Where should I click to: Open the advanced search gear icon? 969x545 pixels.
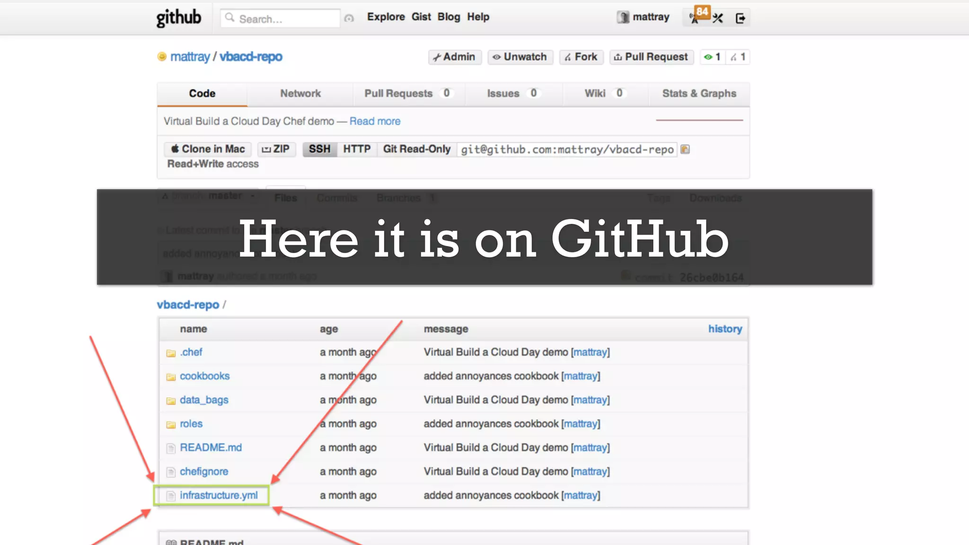click(349, 18)
